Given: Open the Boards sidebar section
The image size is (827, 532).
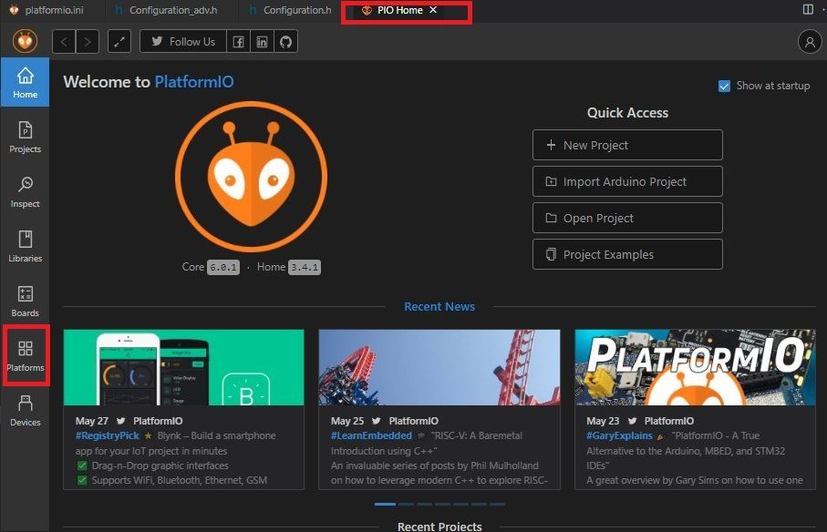Looking at the screenshot, I should [x=25, y=301].
